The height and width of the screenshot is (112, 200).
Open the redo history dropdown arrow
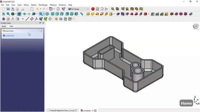[x=47, y=9]
